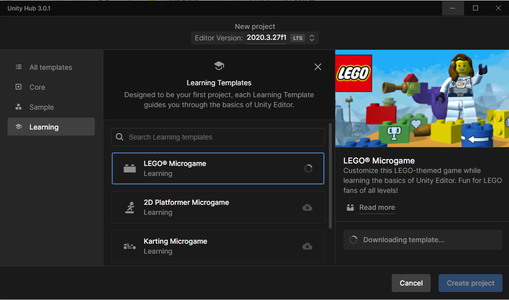Click the Search Learning templates field

pos(225,137)
